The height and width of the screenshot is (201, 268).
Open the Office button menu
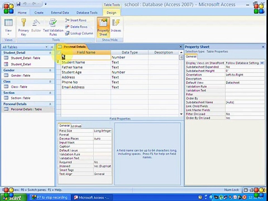8,8
